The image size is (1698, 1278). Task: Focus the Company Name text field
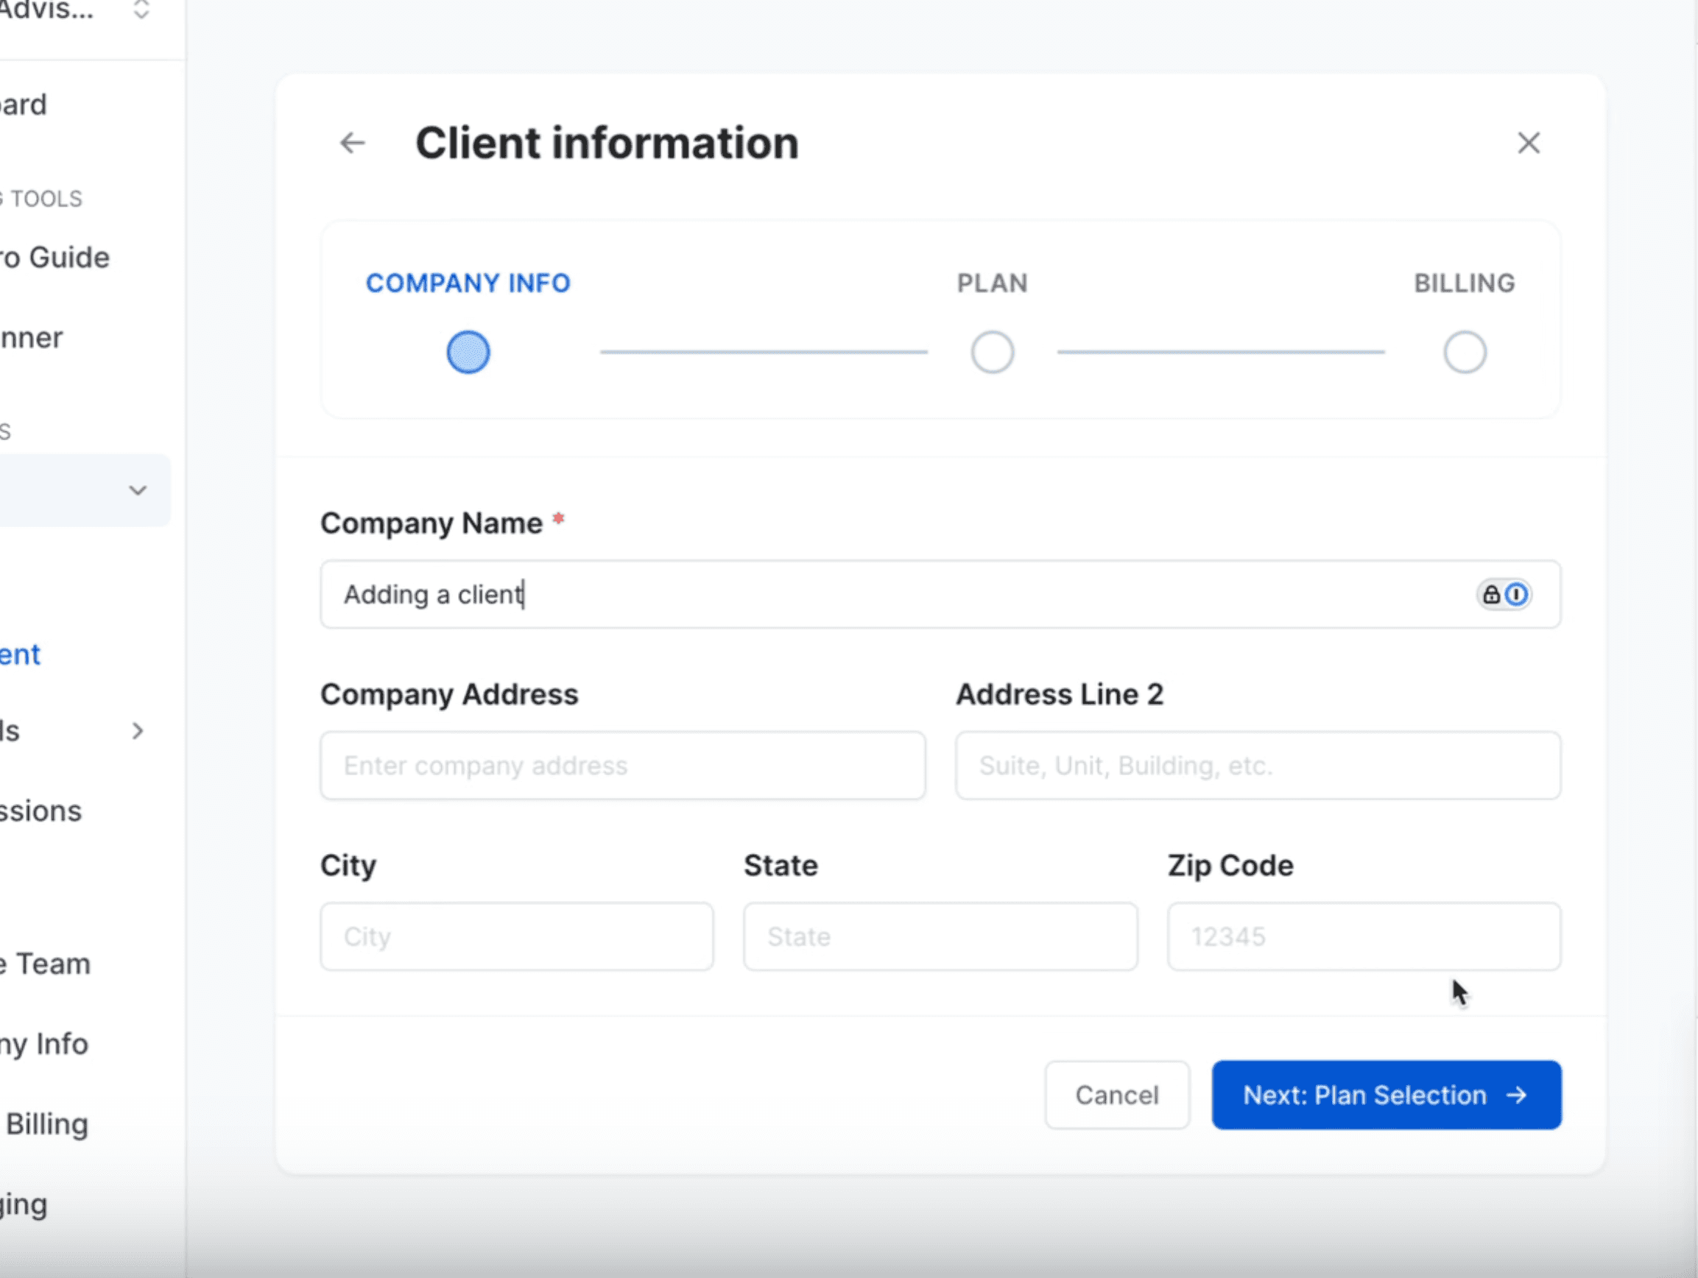[x=845, y=594]
